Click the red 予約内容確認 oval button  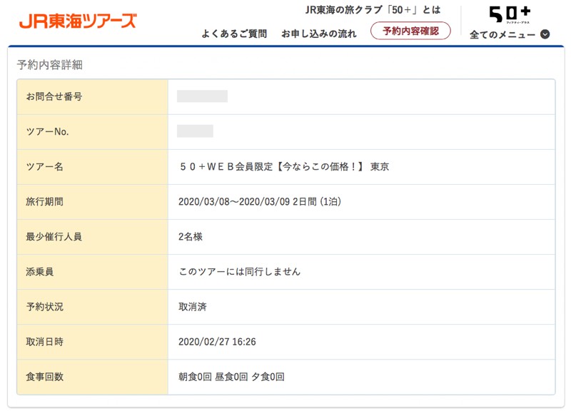[410, 31]
